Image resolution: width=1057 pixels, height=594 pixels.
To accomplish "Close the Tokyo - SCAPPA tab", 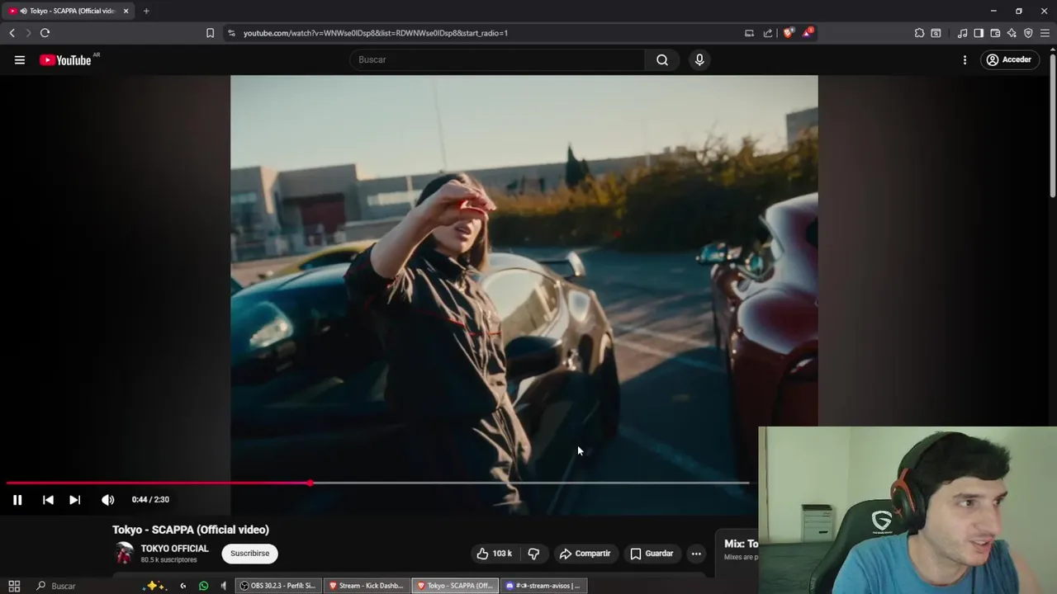I will [126, 11].
